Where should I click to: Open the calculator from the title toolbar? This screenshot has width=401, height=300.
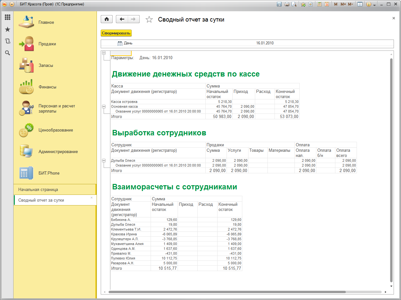[319, 4]
